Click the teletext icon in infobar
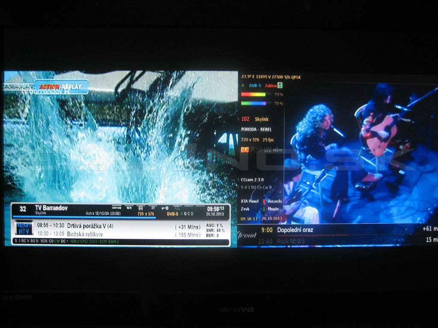This screenshot has width=438, height=328. [x=140, y=208]
